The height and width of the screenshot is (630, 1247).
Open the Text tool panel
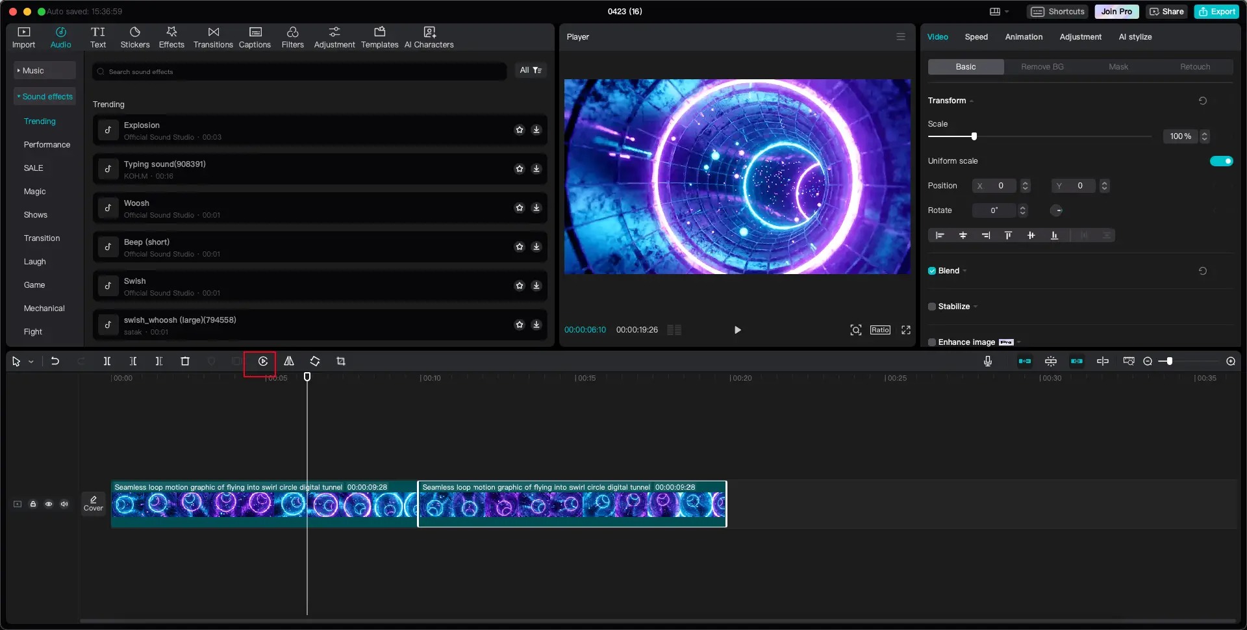(x=98, y=38)
